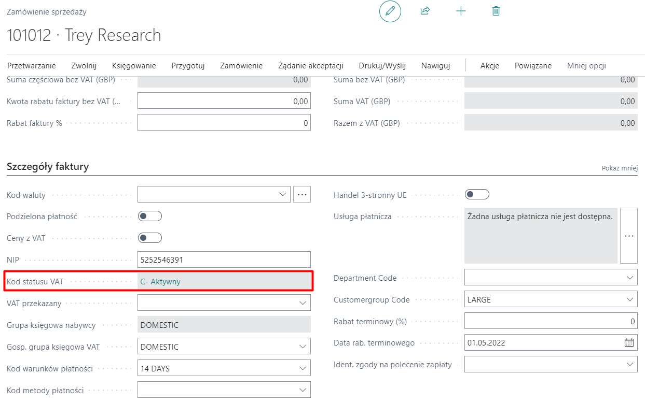The height and width of the screenshot is (403, 645).
Task: Toggle Handel 3-stronny UE switch
Action: click(477, 195)
